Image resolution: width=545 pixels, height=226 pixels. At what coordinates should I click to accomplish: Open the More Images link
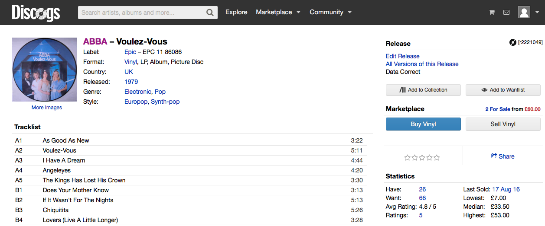point(47,108)
